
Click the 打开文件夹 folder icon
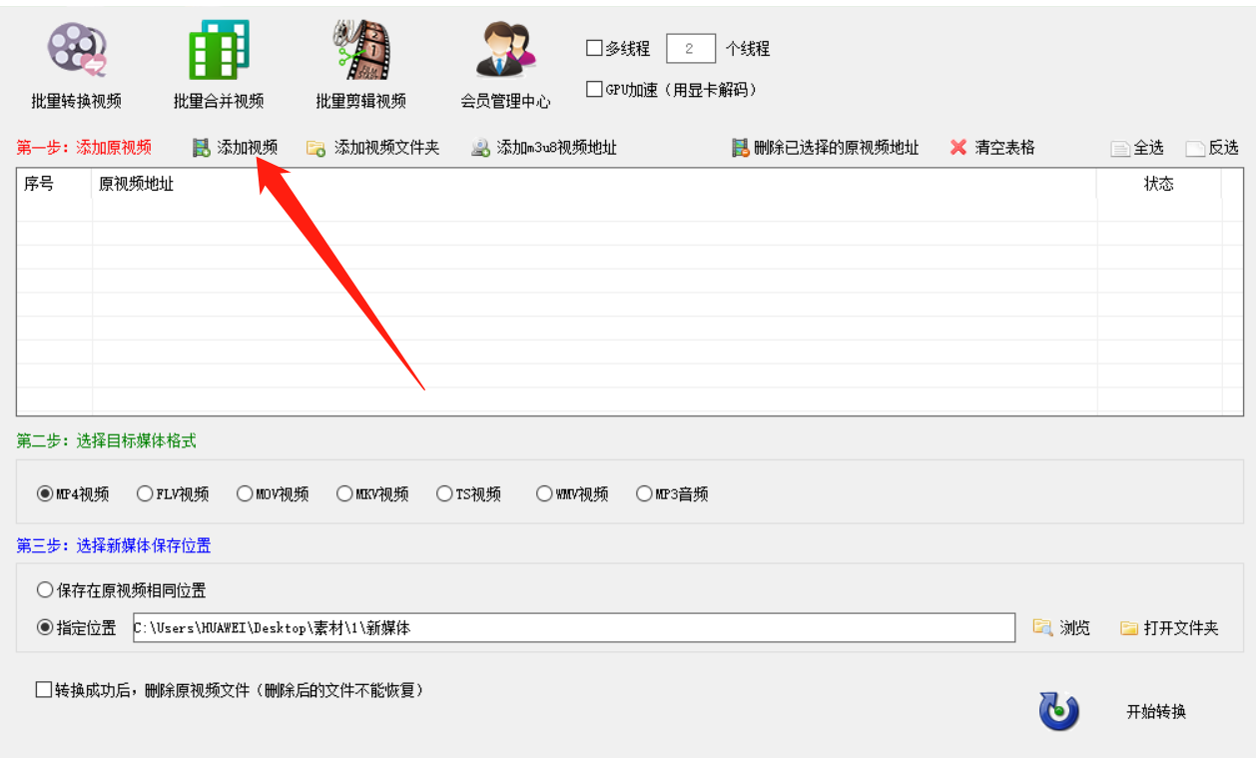pyautogui.click(x=1129, y=628)
